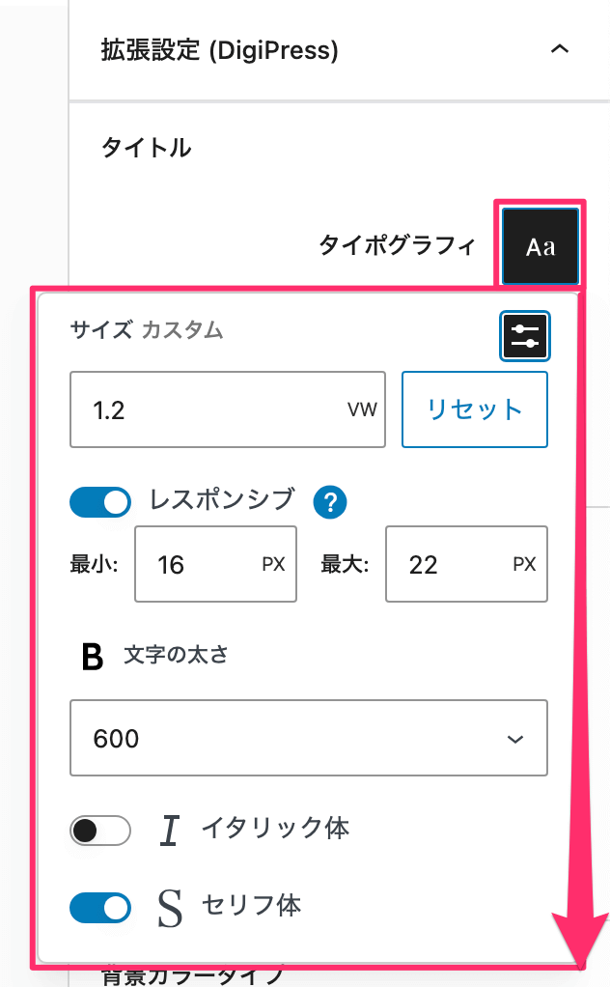Turn off the セリフ体 toggle
Image resolution: width=610 pixels, height=987 pixels.
tap(100, 908)
